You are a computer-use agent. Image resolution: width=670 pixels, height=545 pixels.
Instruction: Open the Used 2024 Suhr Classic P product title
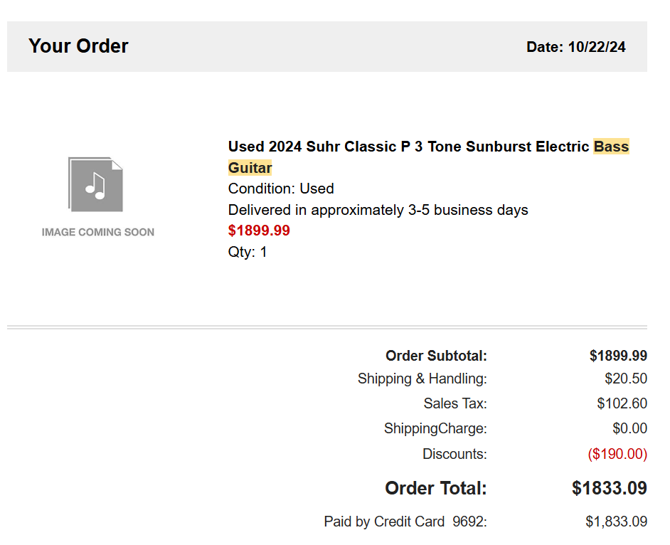pyautogui.click(x=429, y=157)
